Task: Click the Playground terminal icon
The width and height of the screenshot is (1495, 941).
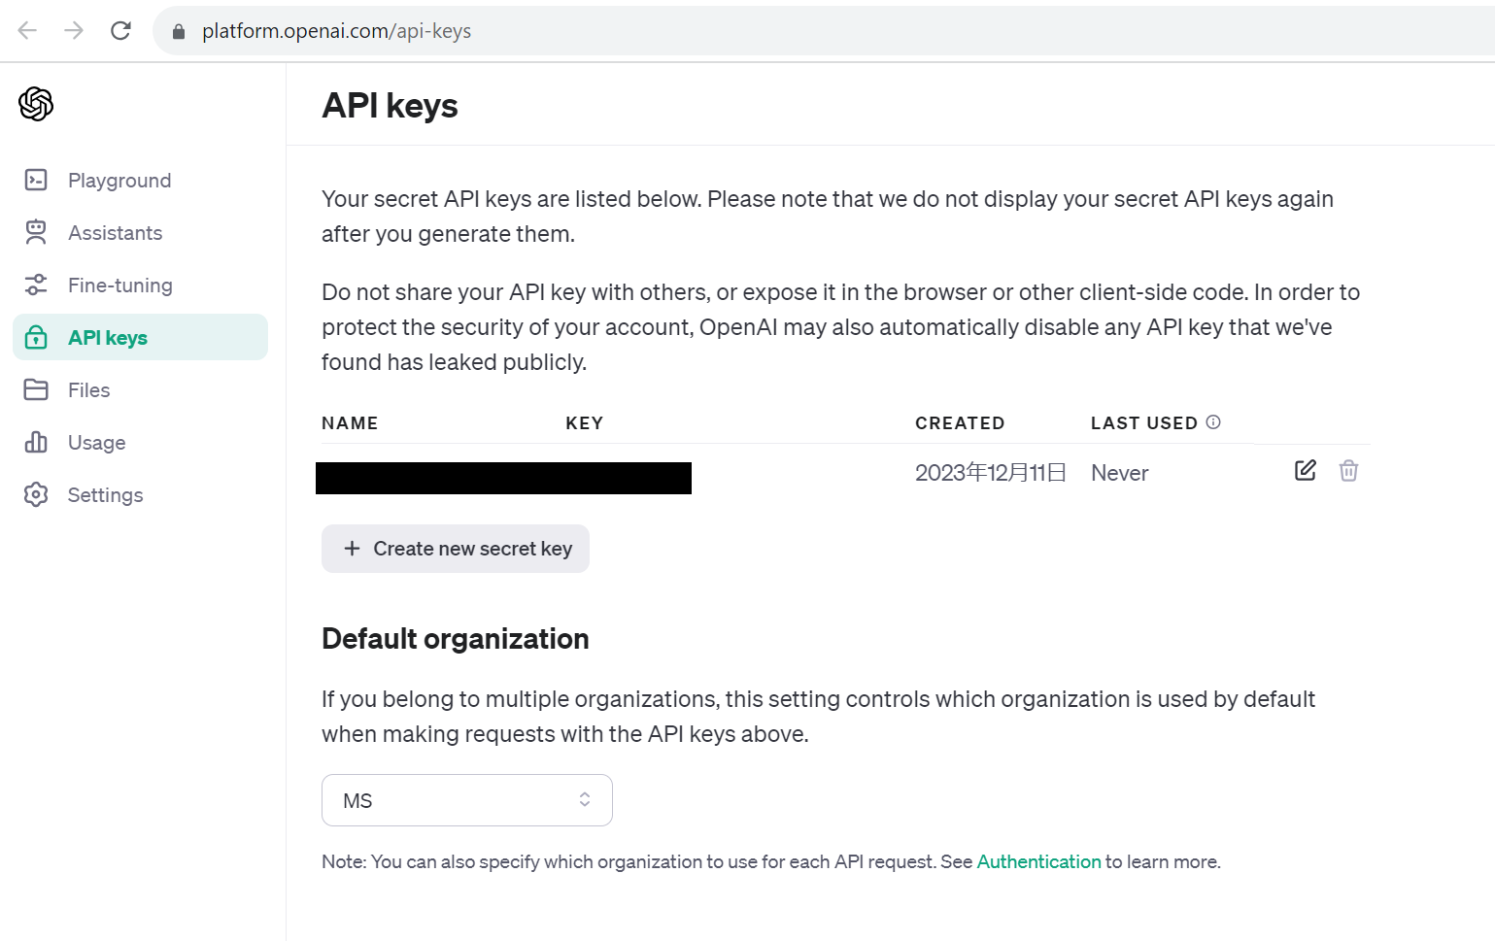Action: [x=36, y=180]
